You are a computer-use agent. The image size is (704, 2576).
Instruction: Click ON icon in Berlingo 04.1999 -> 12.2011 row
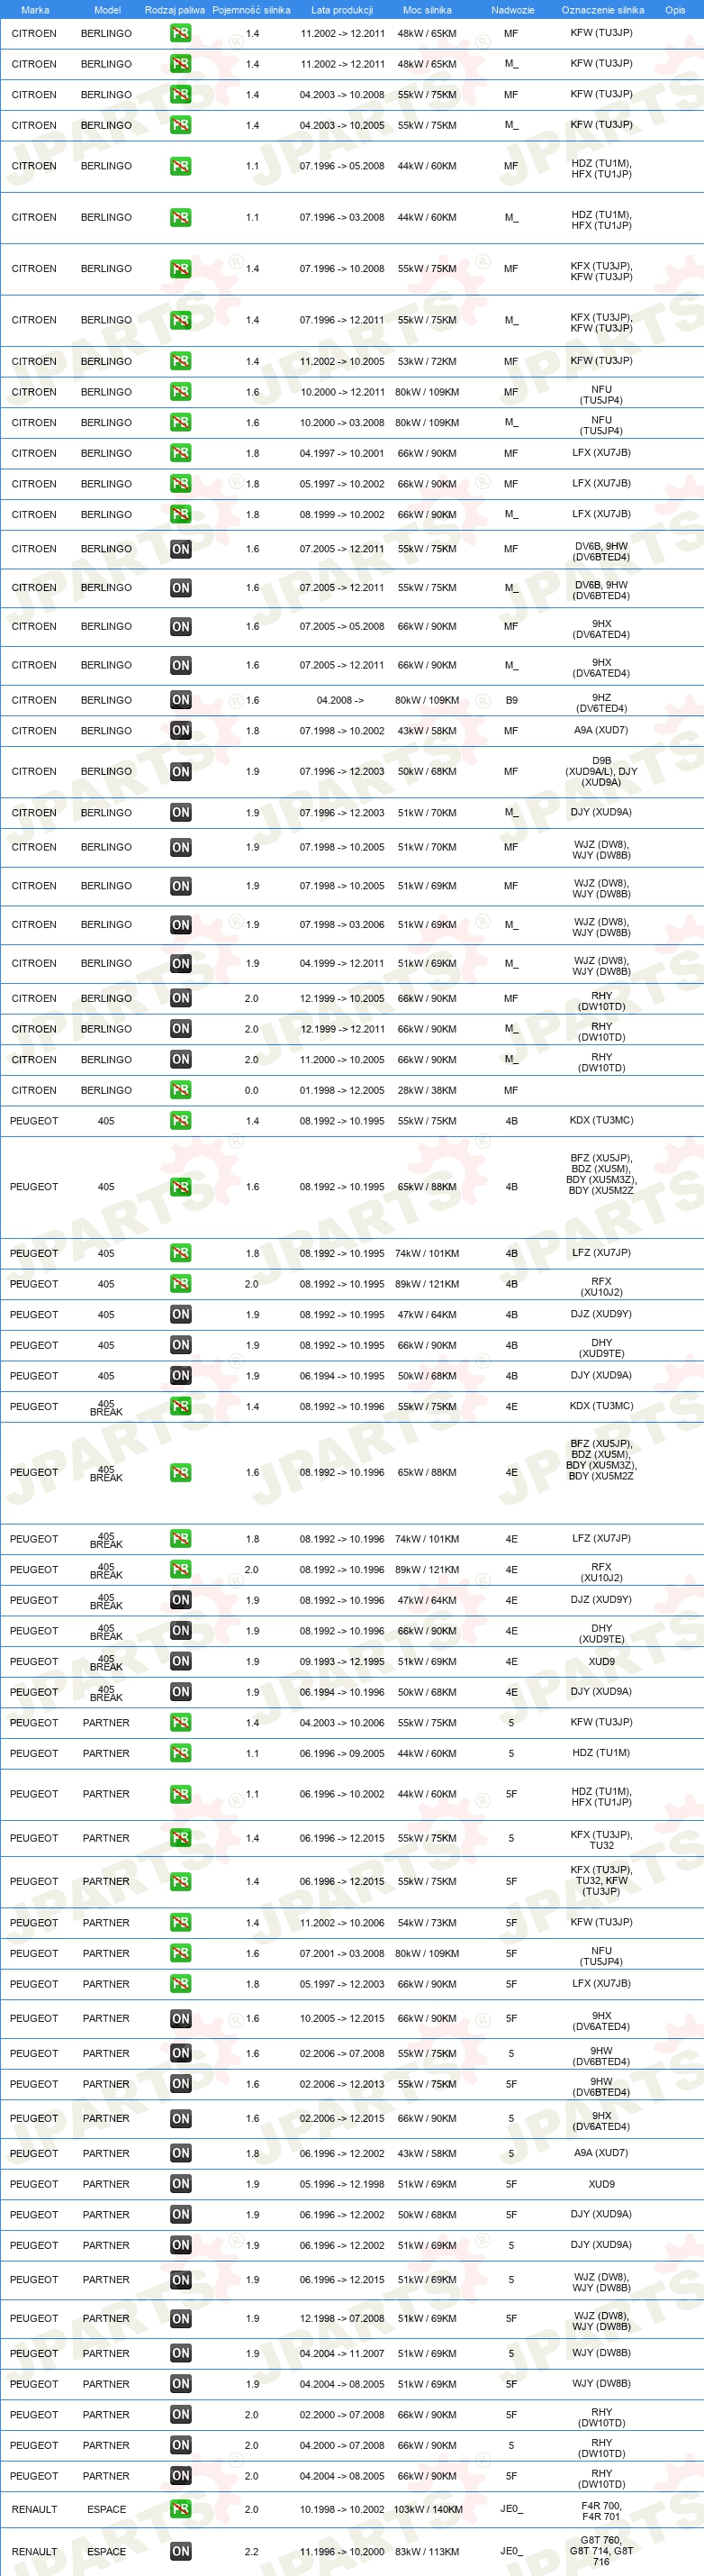[181, 964]
